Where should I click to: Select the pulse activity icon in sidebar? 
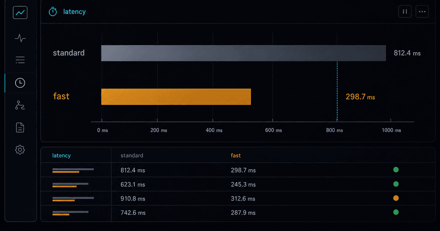pyautogui.click(x=20, y=38)
